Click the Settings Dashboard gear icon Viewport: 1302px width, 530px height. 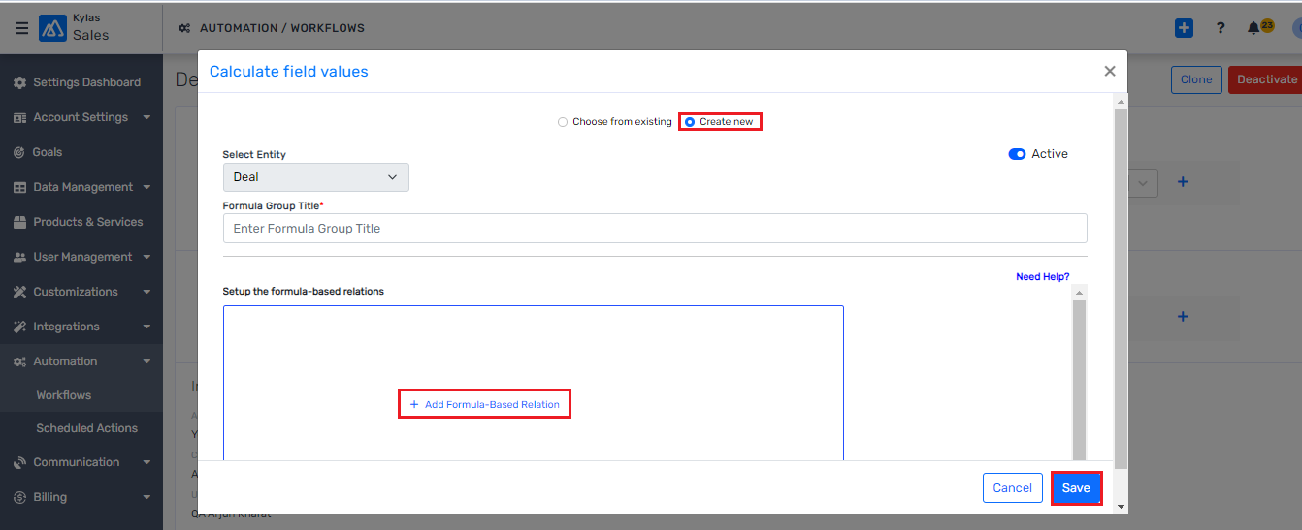pyautogui.click(x=19, y=82)
